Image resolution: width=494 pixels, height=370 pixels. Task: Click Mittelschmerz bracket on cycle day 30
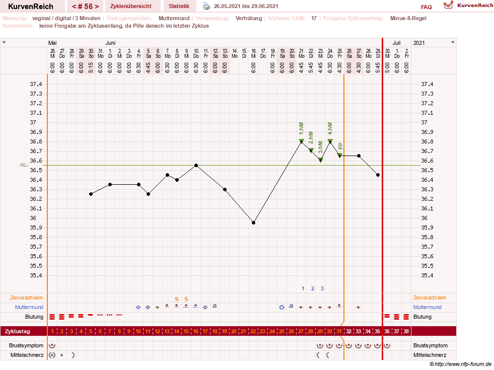coord(328,355)
